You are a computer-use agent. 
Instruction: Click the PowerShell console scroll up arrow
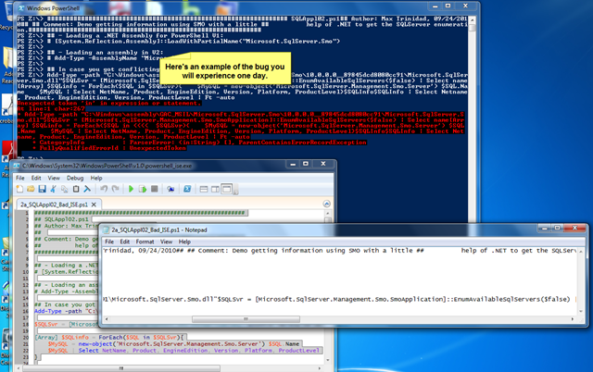(x=472, y=19)
